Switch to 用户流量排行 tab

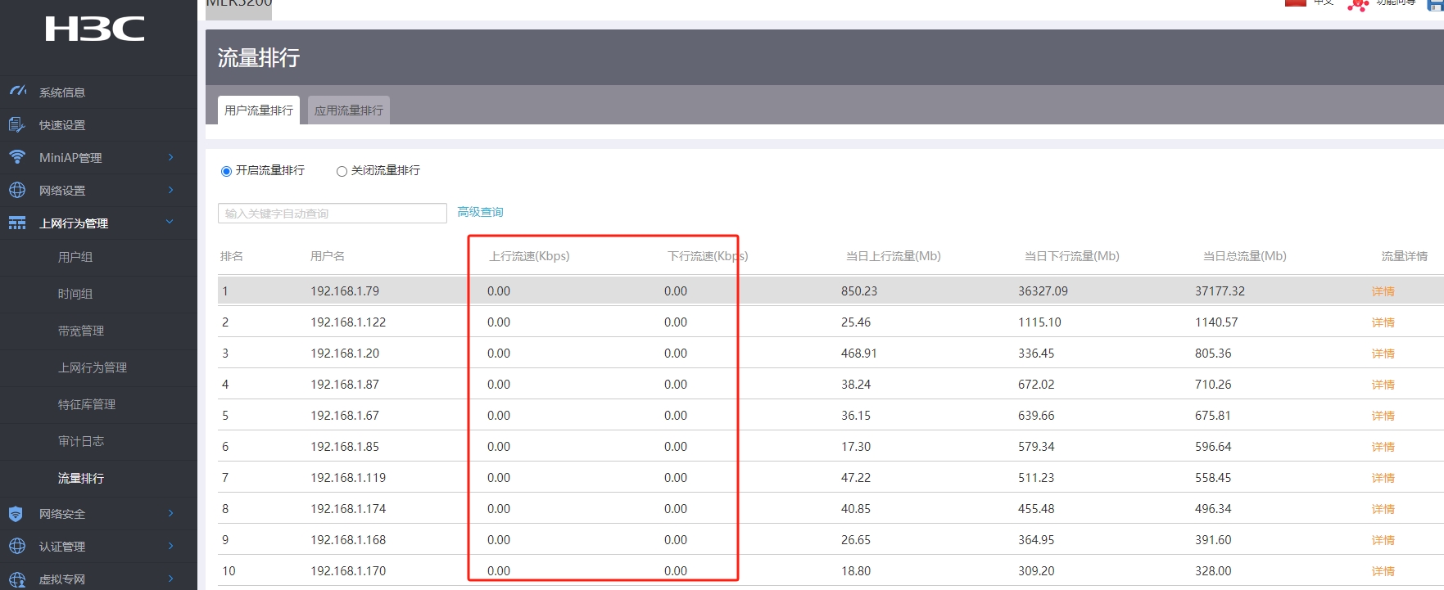[x=259, y=110]
